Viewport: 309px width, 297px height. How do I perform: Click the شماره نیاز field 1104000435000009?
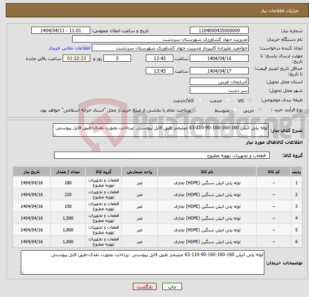pyautogui.click(x=219, y=30)
